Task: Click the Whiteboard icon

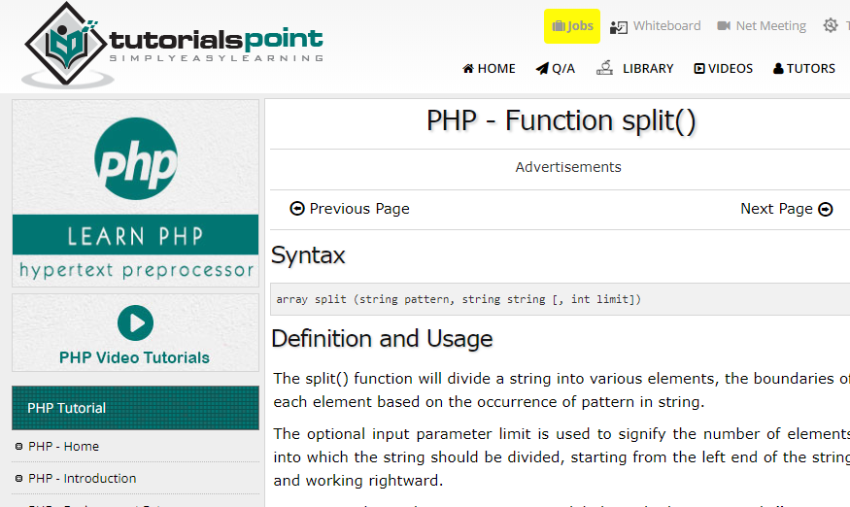Action: coord(619,26)
